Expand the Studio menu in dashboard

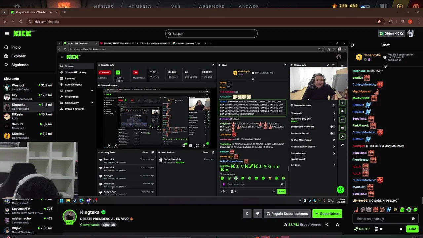tap(92, 91)
